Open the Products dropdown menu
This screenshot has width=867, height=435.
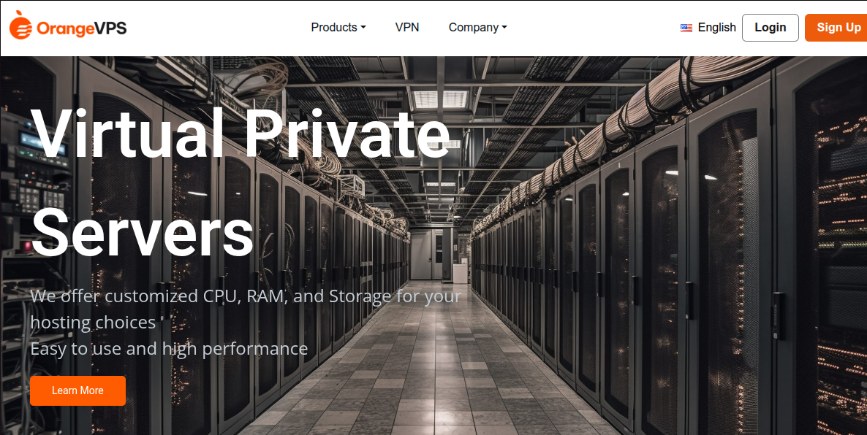(338, 27)
